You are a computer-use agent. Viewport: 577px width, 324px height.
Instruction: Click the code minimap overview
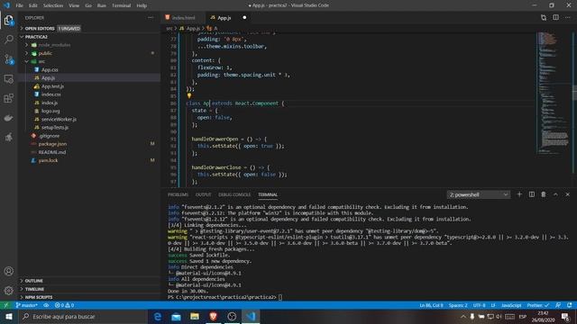click(553, 94)
